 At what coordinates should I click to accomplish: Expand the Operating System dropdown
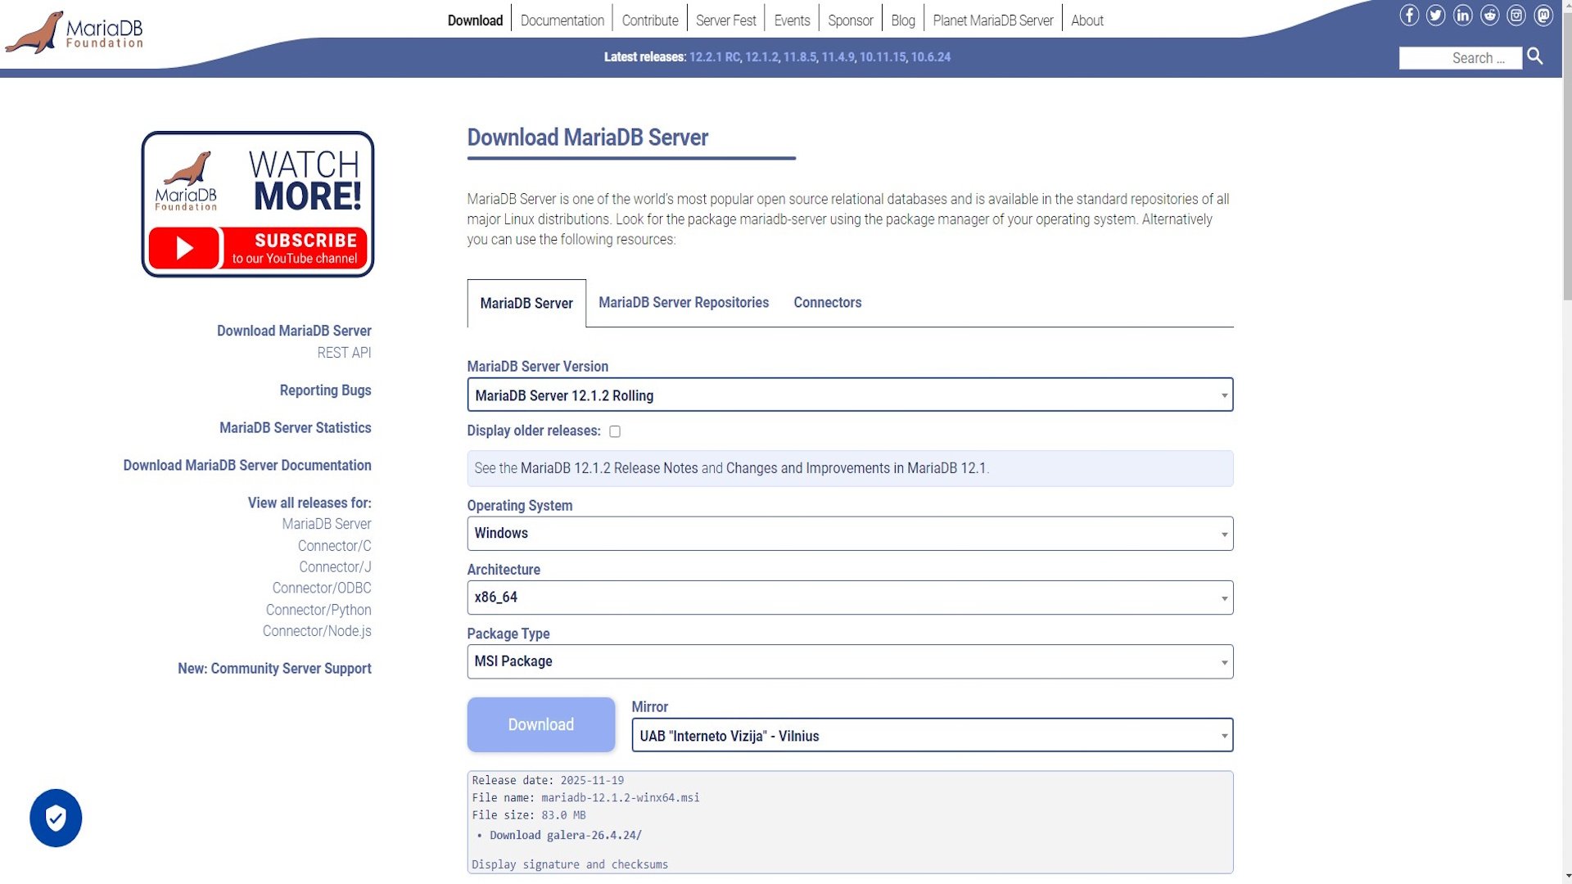850,534
